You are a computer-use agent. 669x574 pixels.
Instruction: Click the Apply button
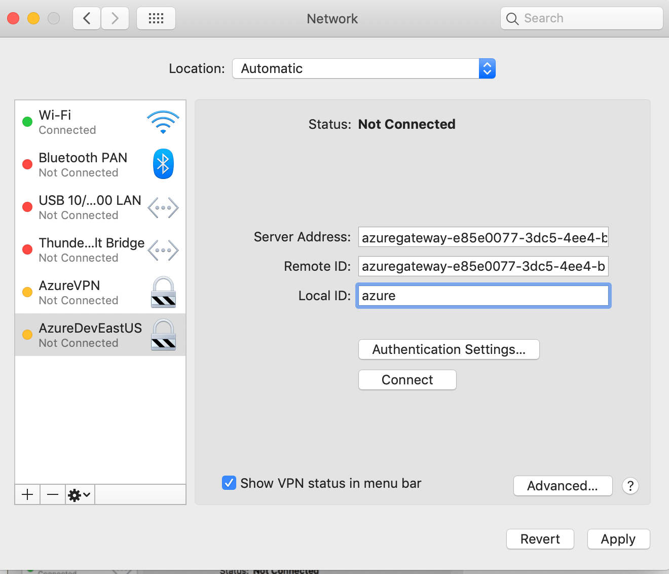pos(618,539)
